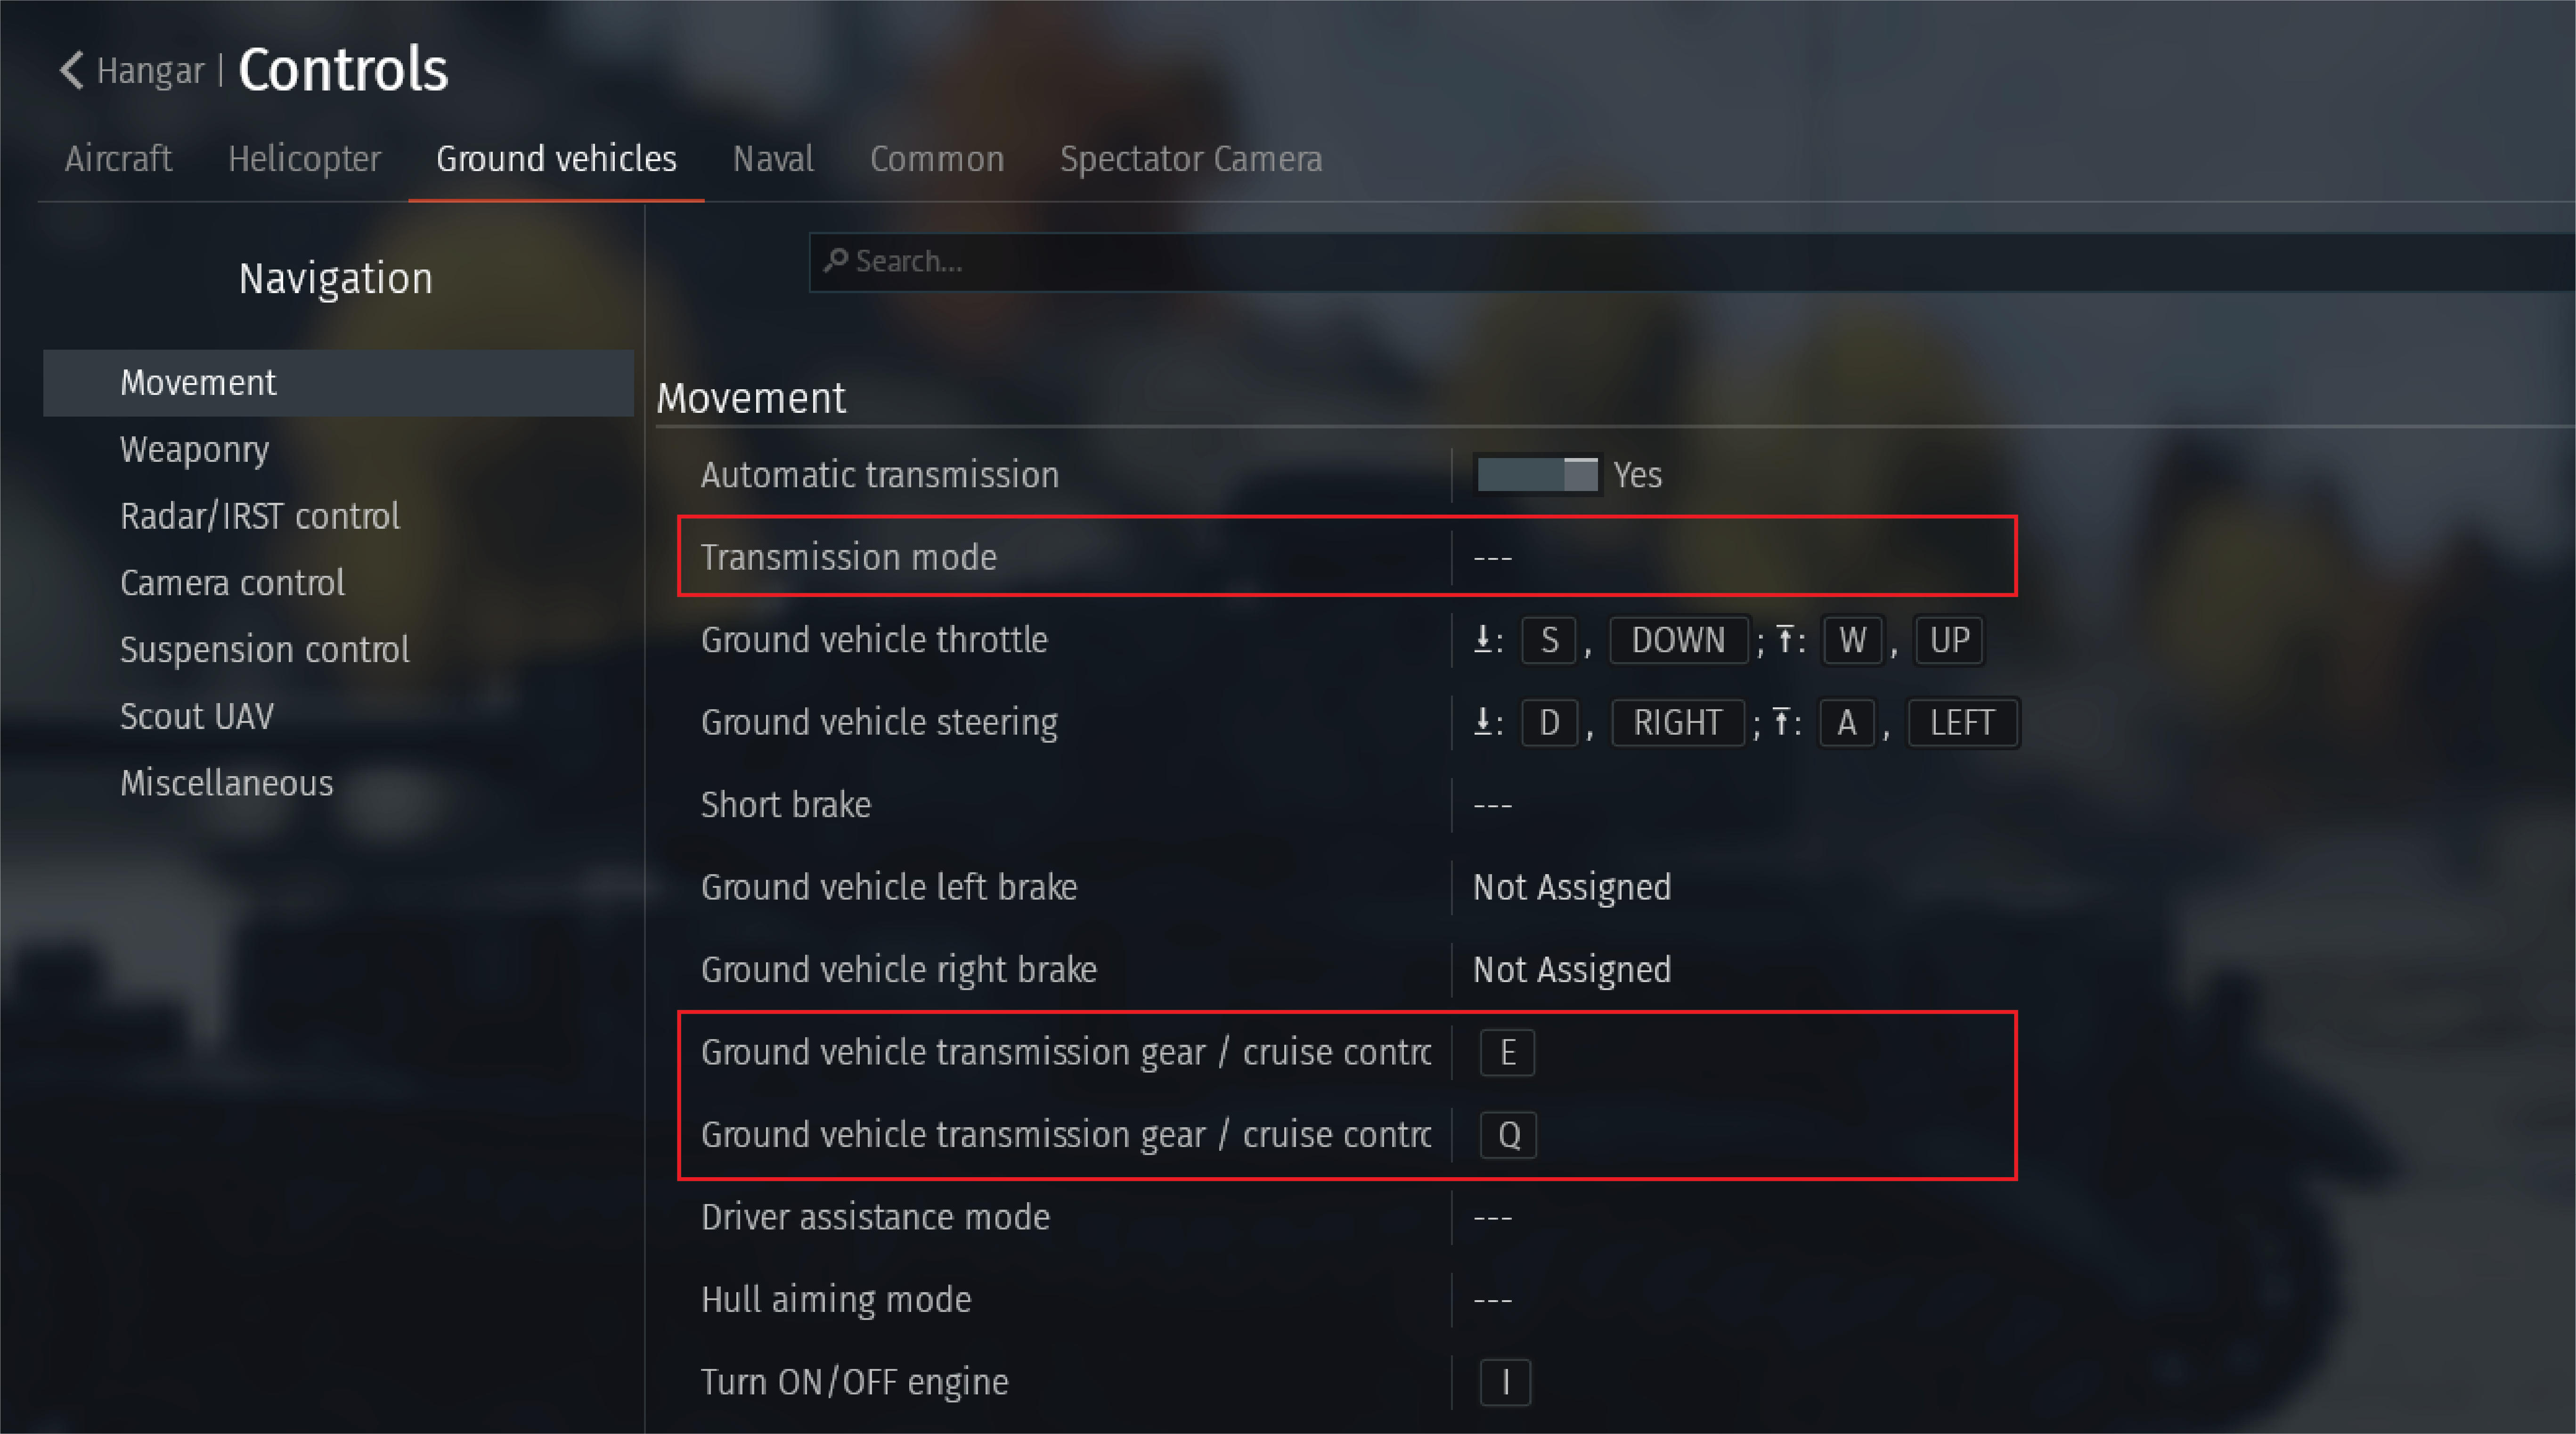Toggle the Automatic transmission switch
This screenshot has width=2576, height=1434.
coord(1537,474)
